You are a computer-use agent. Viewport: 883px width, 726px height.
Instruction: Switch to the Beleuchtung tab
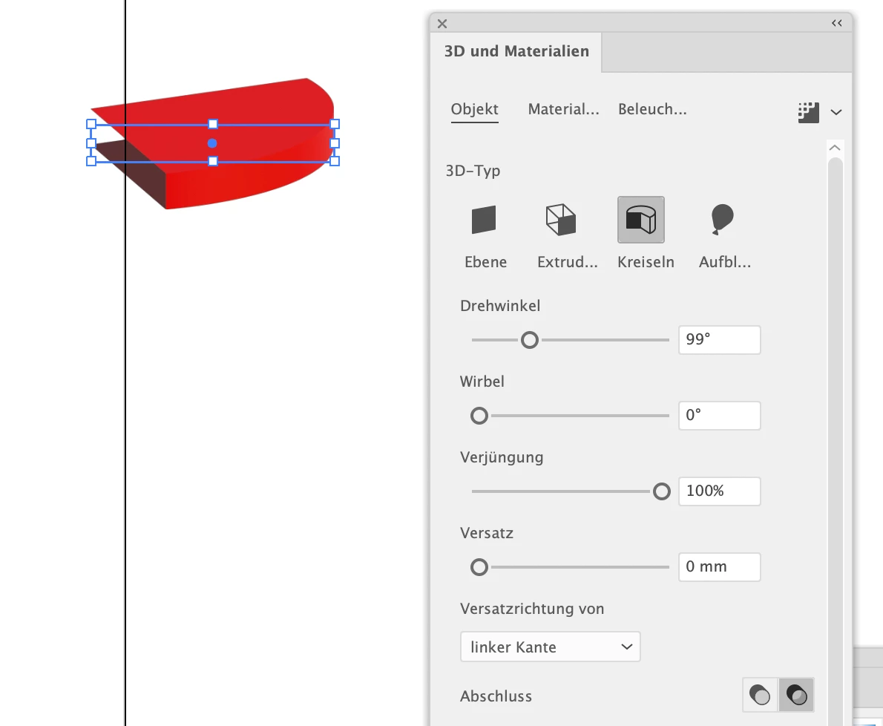(x=653, y=109)
